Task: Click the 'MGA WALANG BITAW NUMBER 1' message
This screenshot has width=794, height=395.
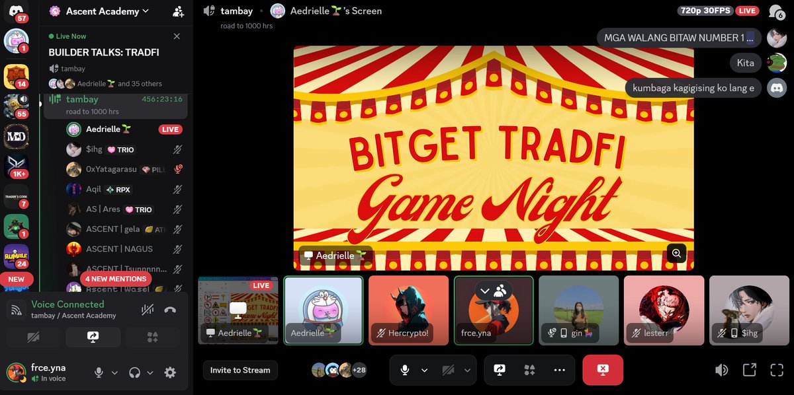Action: pos(679,38)
